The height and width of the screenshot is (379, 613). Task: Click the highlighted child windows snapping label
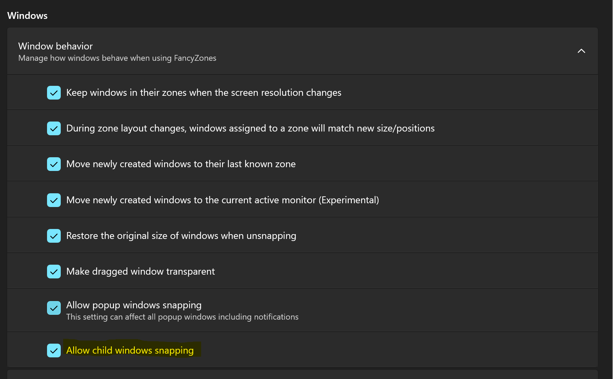pyautogui.click(x=130, y=350)
